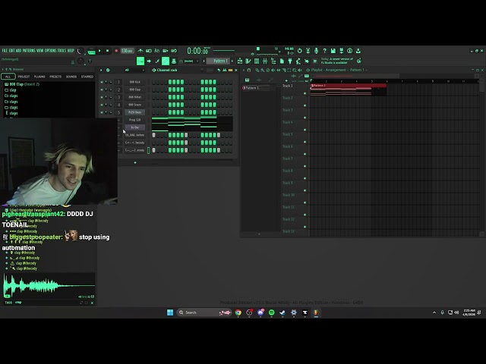
Task: Click the Playlist magnet snap icon
Action: (x=248, y=71)
